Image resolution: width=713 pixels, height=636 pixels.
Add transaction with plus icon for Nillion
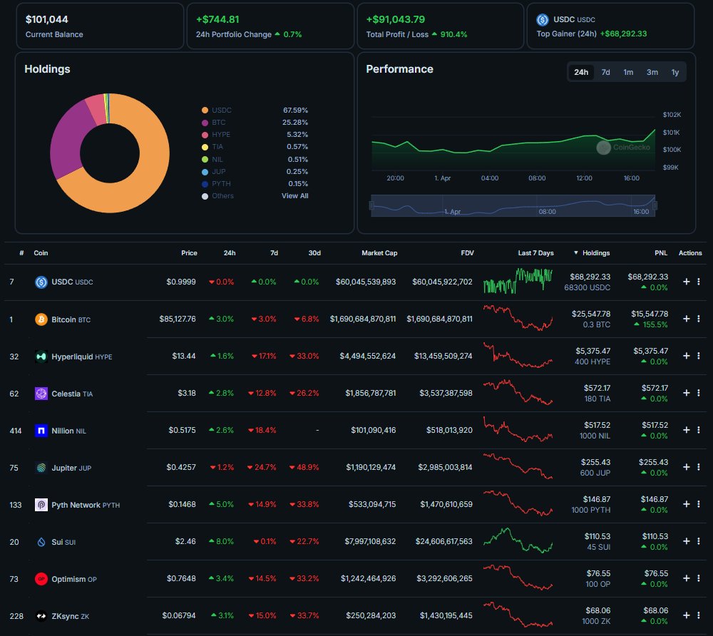(x=686, y=430)
